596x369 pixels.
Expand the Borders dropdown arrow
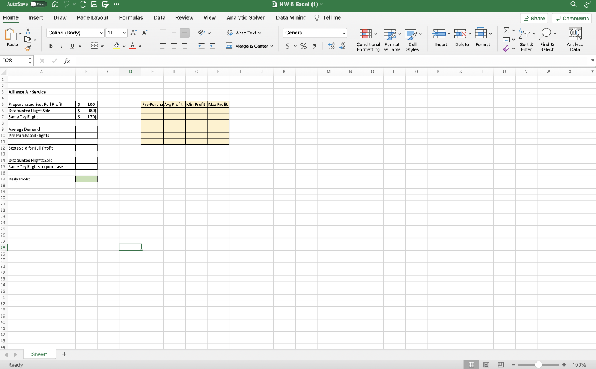(102, 47)
